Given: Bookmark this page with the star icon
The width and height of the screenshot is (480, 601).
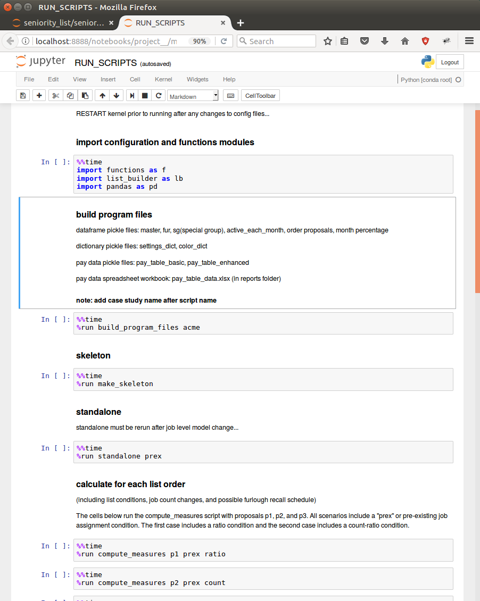Looking at the screenshot, I should click(327, 41).
